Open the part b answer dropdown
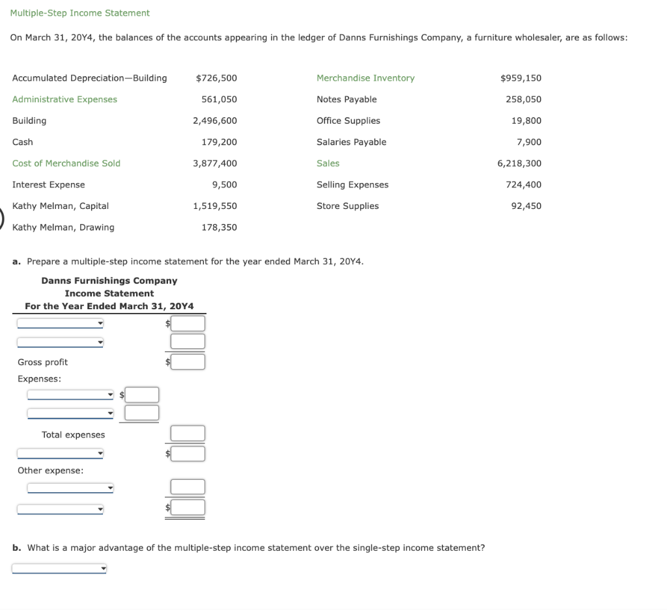This screenshot has width=667, height=610. (x=59, y=568)
